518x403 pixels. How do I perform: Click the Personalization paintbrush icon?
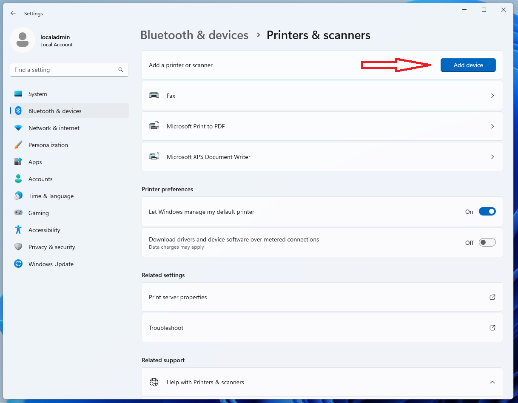tap(18, 145)
